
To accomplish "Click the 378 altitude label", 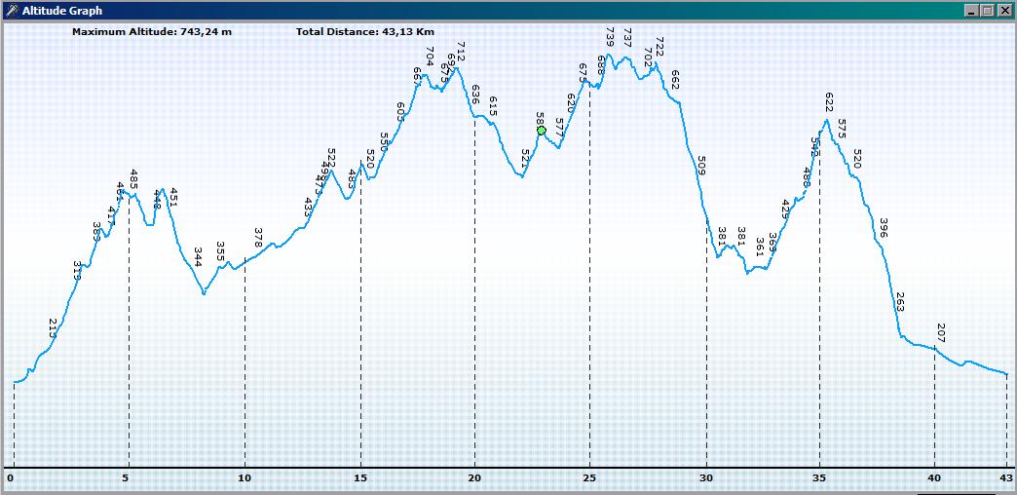I will pos(258,238).
